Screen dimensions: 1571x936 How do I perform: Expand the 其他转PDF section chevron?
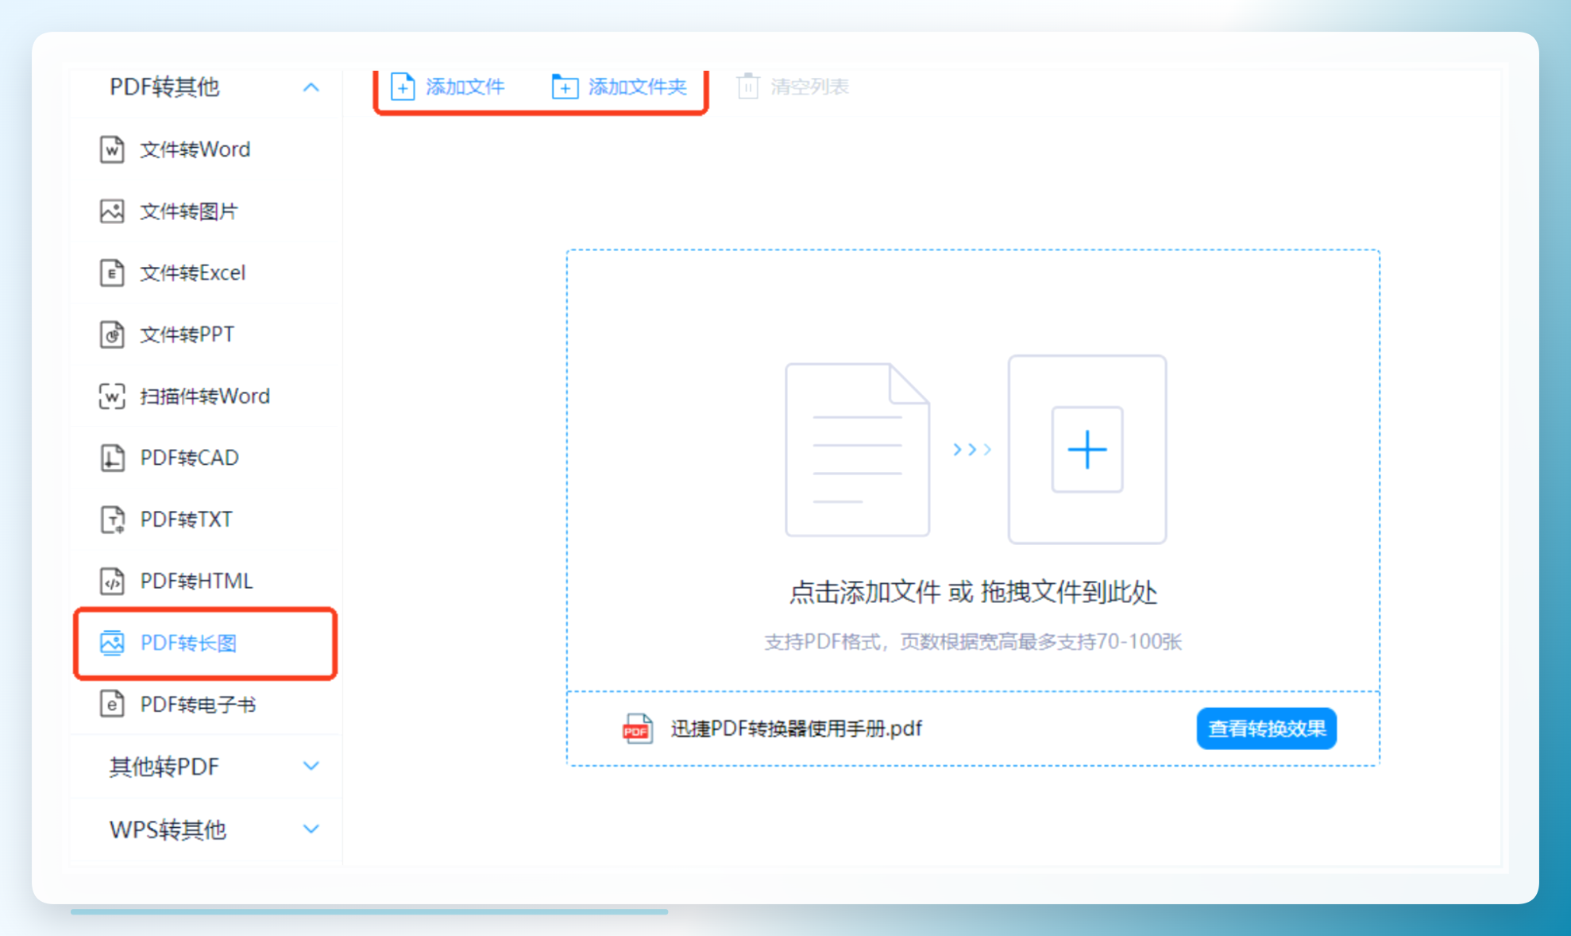coord(311,766)
